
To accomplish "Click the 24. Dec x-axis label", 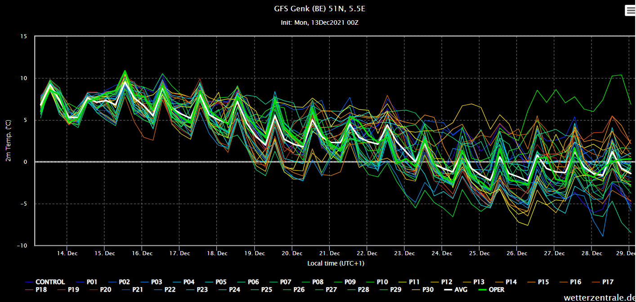I will point(441,253).
